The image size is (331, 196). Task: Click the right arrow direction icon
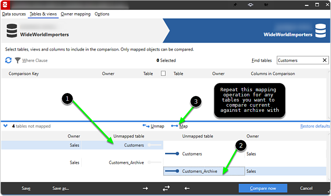(145, 188)
